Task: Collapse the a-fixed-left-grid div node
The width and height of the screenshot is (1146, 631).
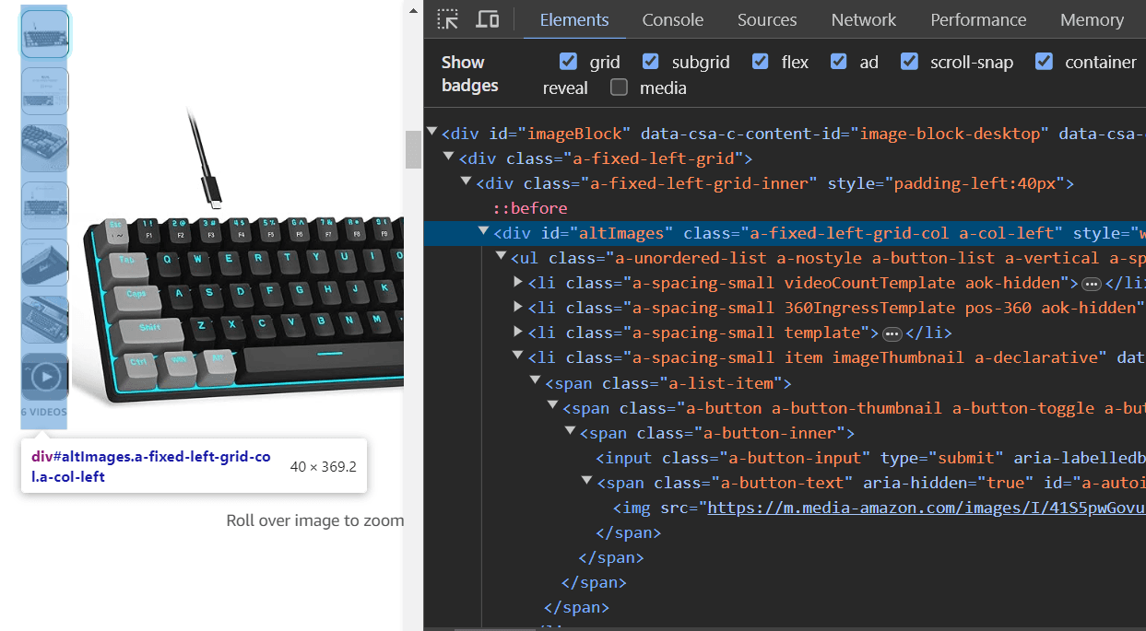Action: point(449,157)
